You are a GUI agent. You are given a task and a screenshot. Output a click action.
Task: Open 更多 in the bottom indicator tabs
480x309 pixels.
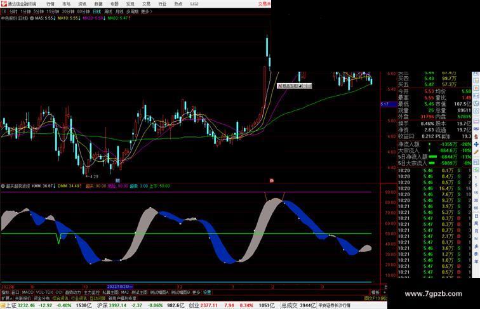pos(196,293)
